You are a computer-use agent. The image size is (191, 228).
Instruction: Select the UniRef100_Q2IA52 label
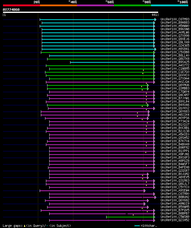[175, 220]
